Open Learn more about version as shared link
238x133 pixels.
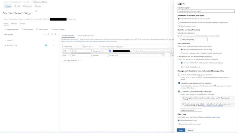pos(212,106)
